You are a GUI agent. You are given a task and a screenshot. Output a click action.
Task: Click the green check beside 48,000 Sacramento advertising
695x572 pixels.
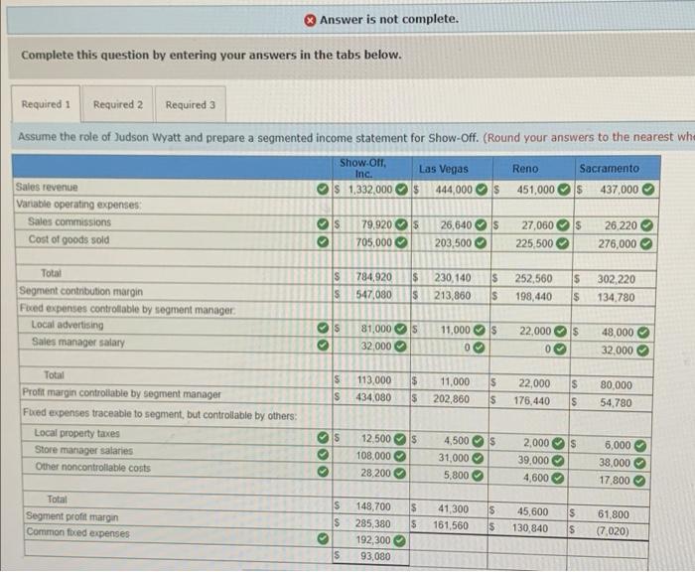click(643, 333)
